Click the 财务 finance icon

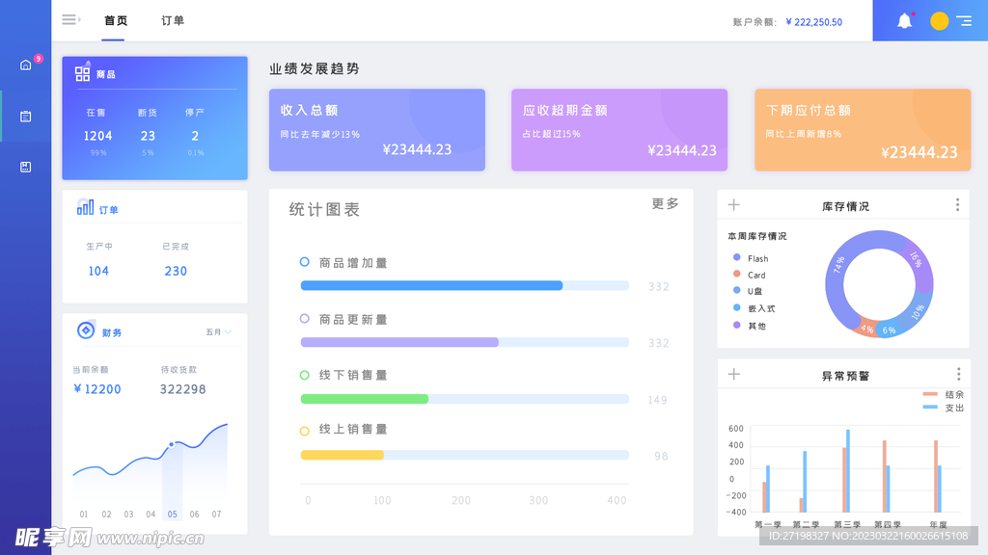85,330
